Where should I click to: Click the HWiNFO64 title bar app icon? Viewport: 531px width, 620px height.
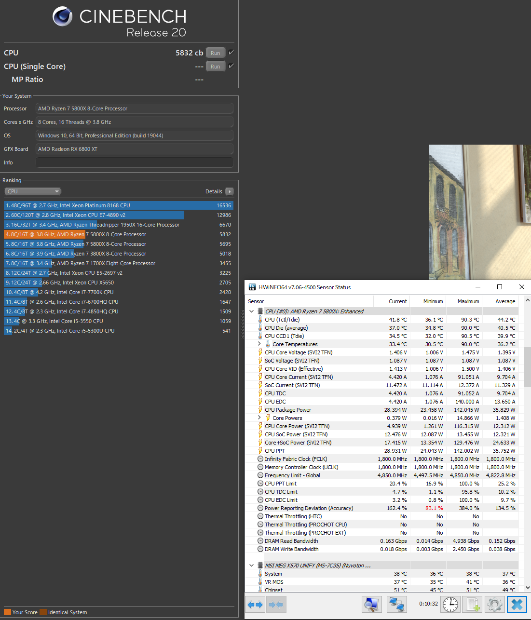click(x=252, y=287)
